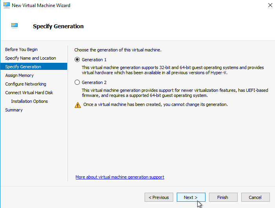Open Configure Networking step
Image resolution: width=275 pixels, height=208 pixels.
(x=26, y=84)
